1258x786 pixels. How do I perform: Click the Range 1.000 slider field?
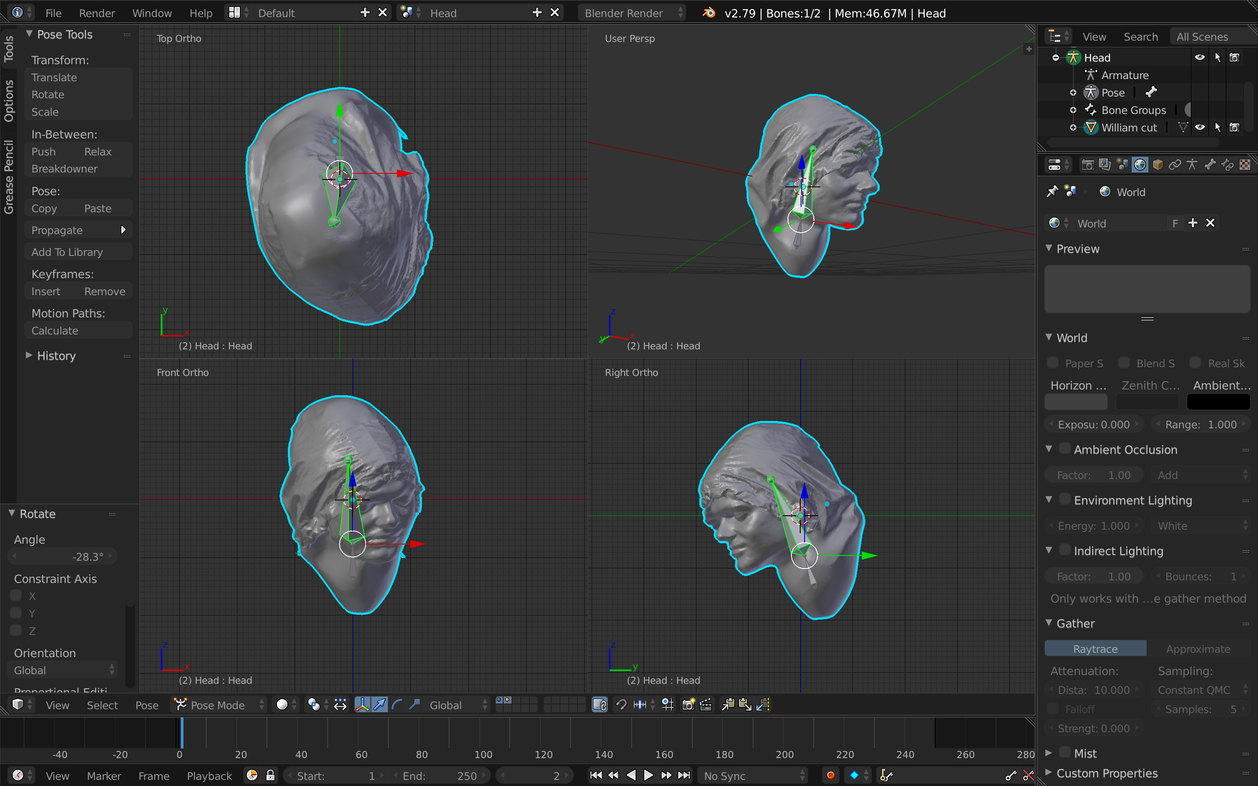(x=1200, y=424)
